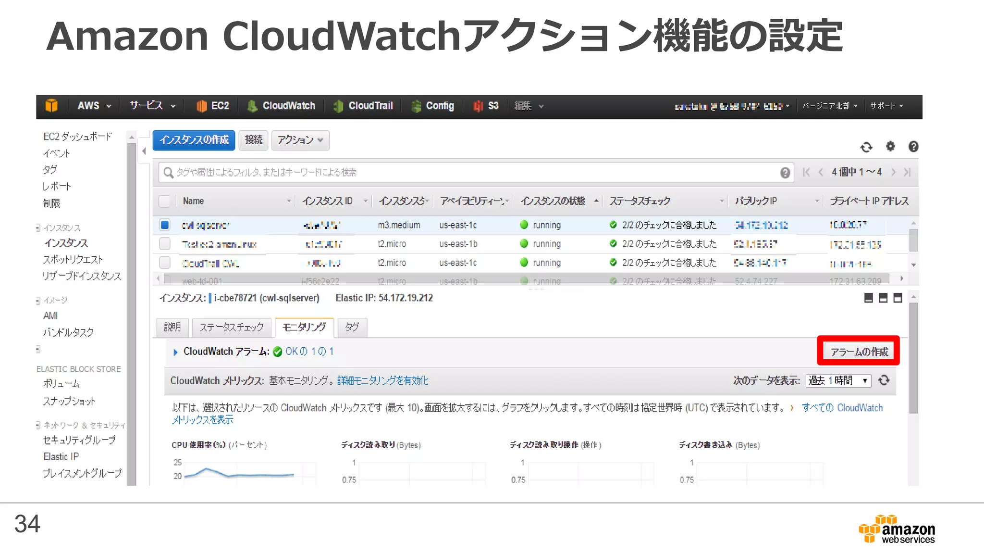
Task: Open the AWS dropdown menu
Action: pyautogui.click(x=94, y=106)
